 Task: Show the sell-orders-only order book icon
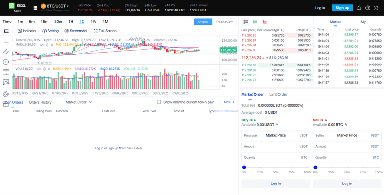point(265,22)
